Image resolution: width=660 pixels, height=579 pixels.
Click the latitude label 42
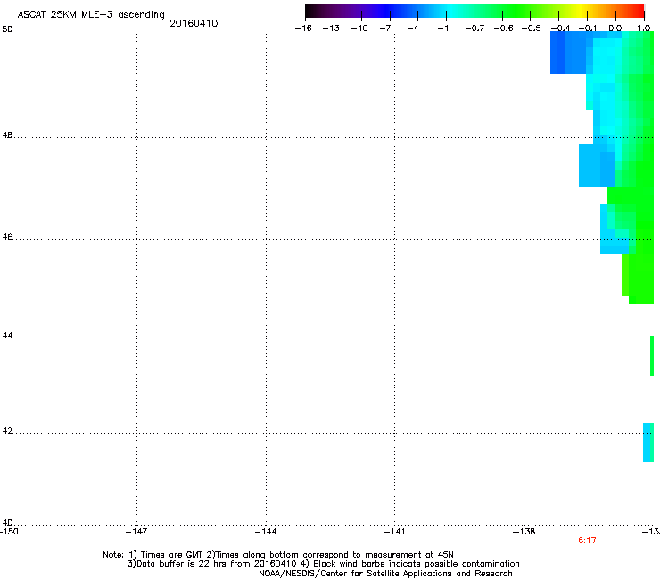click(x=7, y=430)
